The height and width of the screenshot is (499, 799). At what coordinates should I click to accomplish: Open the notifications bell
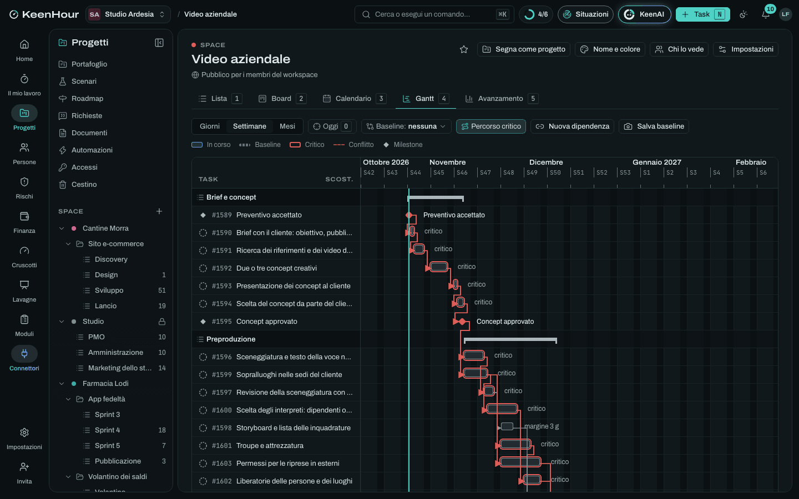pyautogui.click(x=766, y=14)
